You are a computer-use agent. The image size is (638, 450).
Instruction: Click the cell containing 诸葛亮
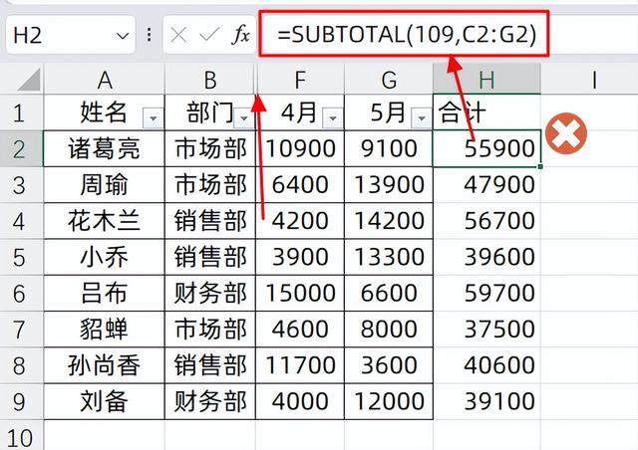pyautogui.click(x=104, y=148)
